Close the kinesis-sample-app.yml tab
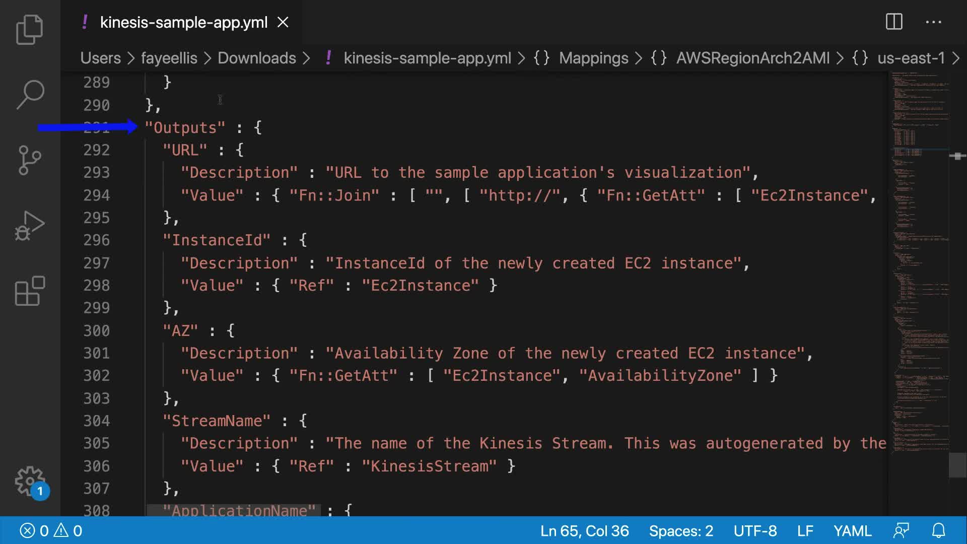The image size is (967, 544). [283, 22]
